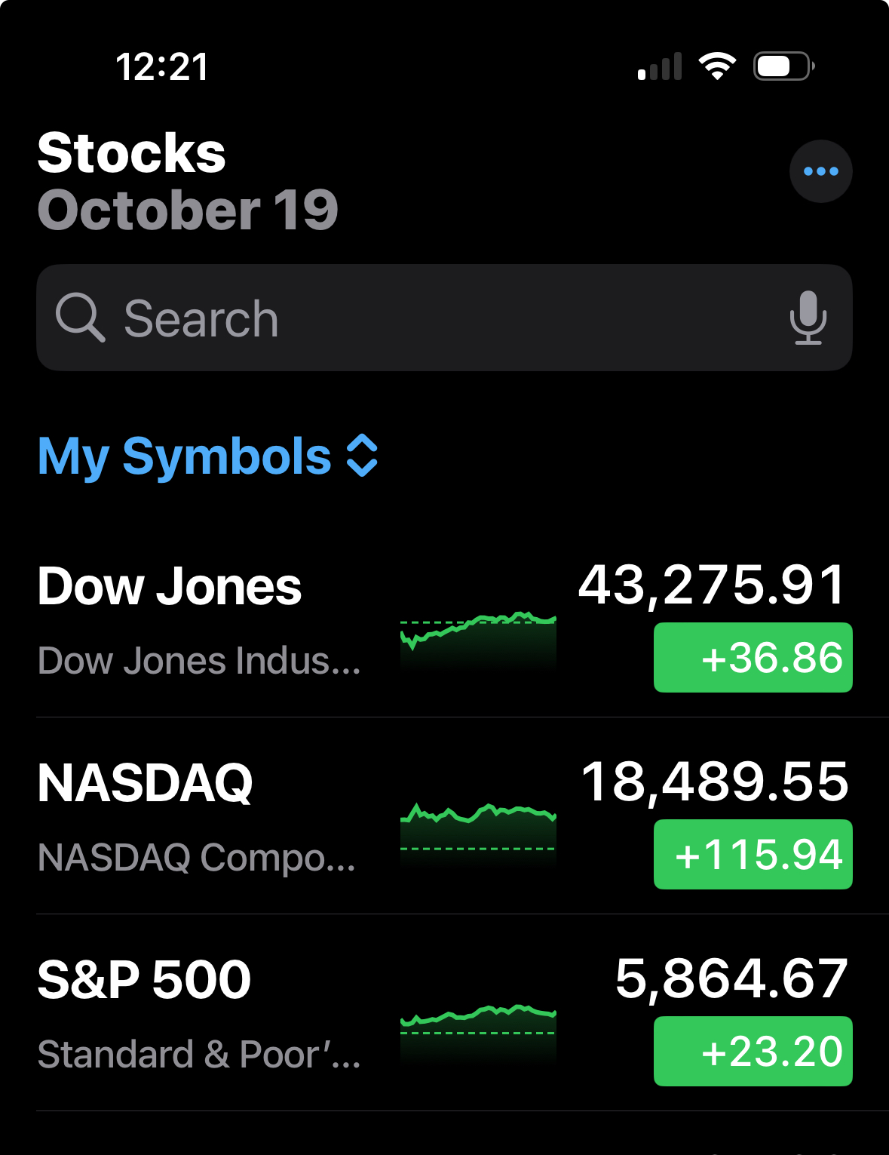Open the Dow Jones sparkline chart
The image size is (889, 1155).
tap(478, 640)
